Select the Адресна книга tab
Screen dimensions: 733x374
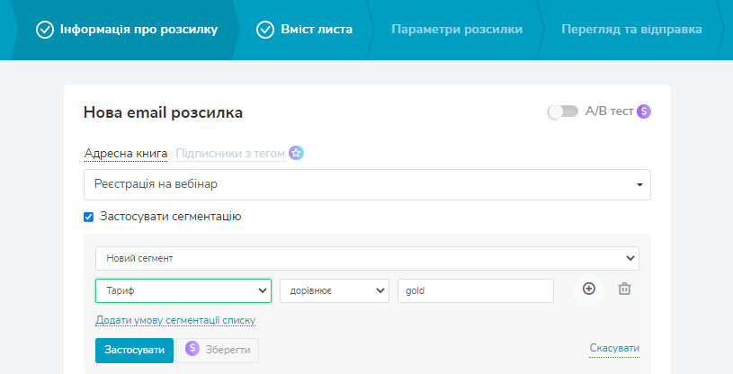pos(126,154)
